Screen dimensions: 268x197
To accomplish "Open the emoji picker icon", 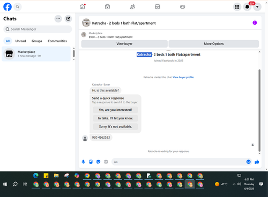I will 248,162.
